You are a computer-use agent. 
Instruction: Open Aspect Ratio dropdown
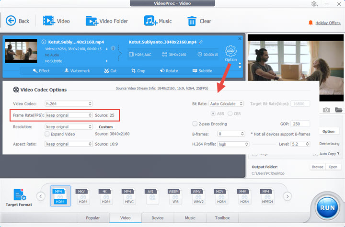coord(69,144)
